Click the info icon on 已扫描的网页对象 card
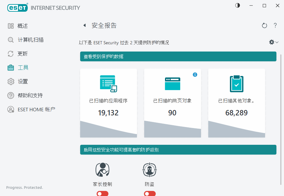Viewport: 284px width, 196px height. pos(195,75)
